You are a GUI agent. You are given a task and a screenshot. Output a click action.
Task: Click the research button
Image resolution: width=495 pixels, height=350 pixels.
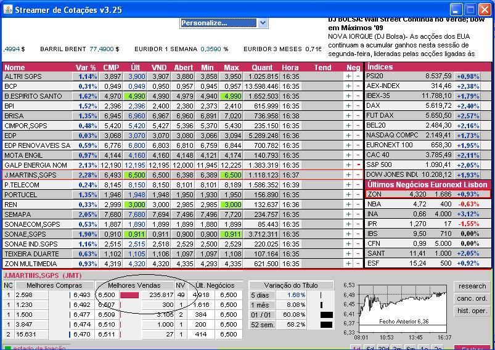click(472, 286)
